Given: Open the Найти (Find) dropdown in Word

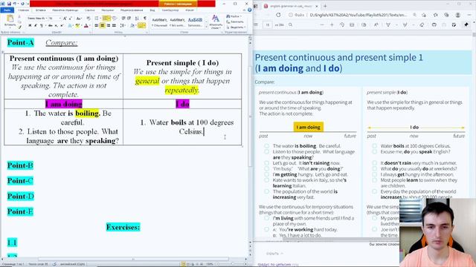Looking at the screenshot, I should [x=234, y=16].
